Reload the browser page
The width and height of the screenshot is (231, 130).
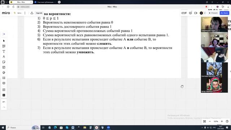(x=13, y=7)
